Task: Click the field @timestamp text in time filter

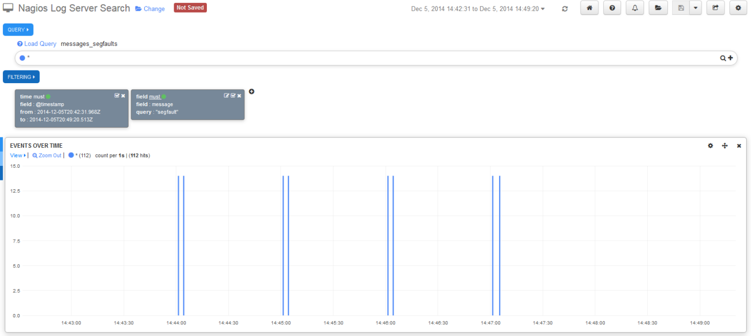Action: click(x=42, y=104)
